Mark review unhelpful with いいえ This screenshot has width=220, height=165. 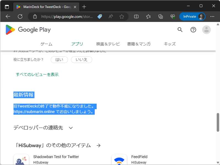(82, 60)
